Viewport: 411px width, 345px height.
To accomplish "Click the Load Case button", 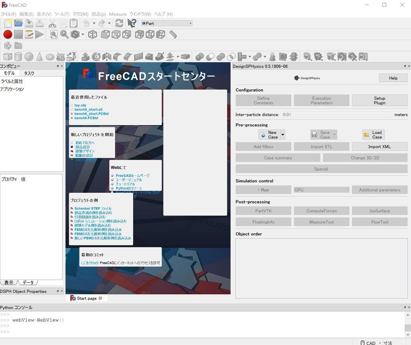I will click(x=373, y=135).
